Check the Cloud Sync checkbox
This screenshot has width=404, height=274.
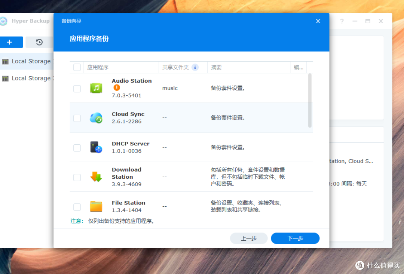pos(77,118)
